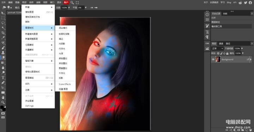Open the Twitter link icon
Viewport: 254px width, 132px height.
pos(246,2)
